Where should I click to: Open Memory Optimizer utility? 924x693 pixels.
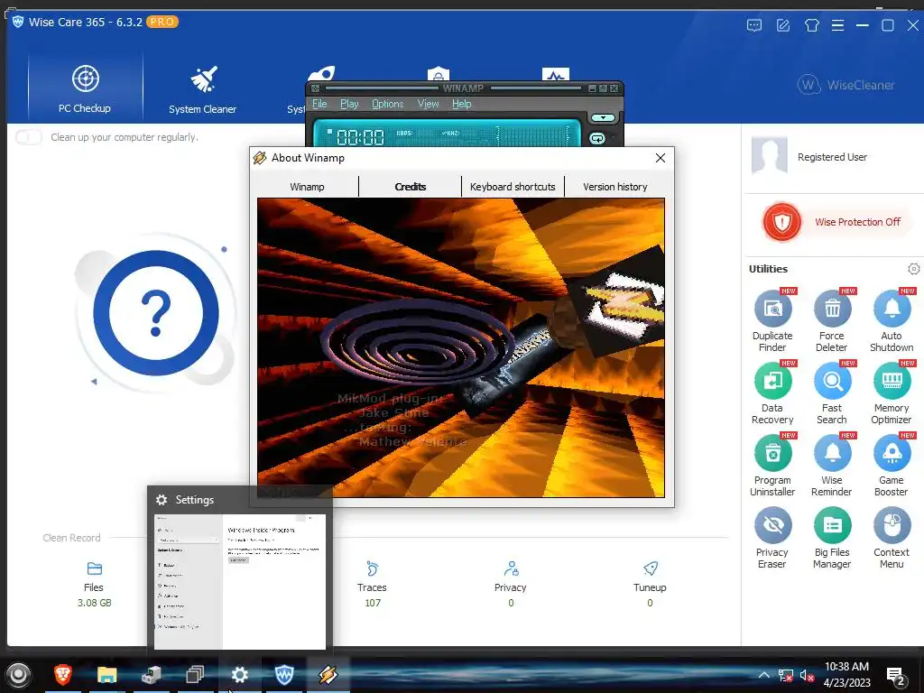tap(892, 393)
